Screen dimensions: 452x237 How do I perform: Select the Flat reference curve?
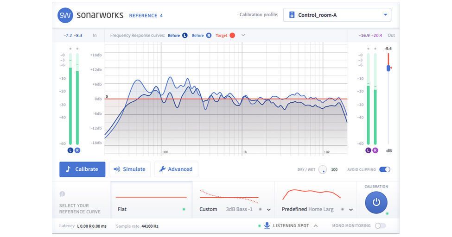tap(151, 200)
